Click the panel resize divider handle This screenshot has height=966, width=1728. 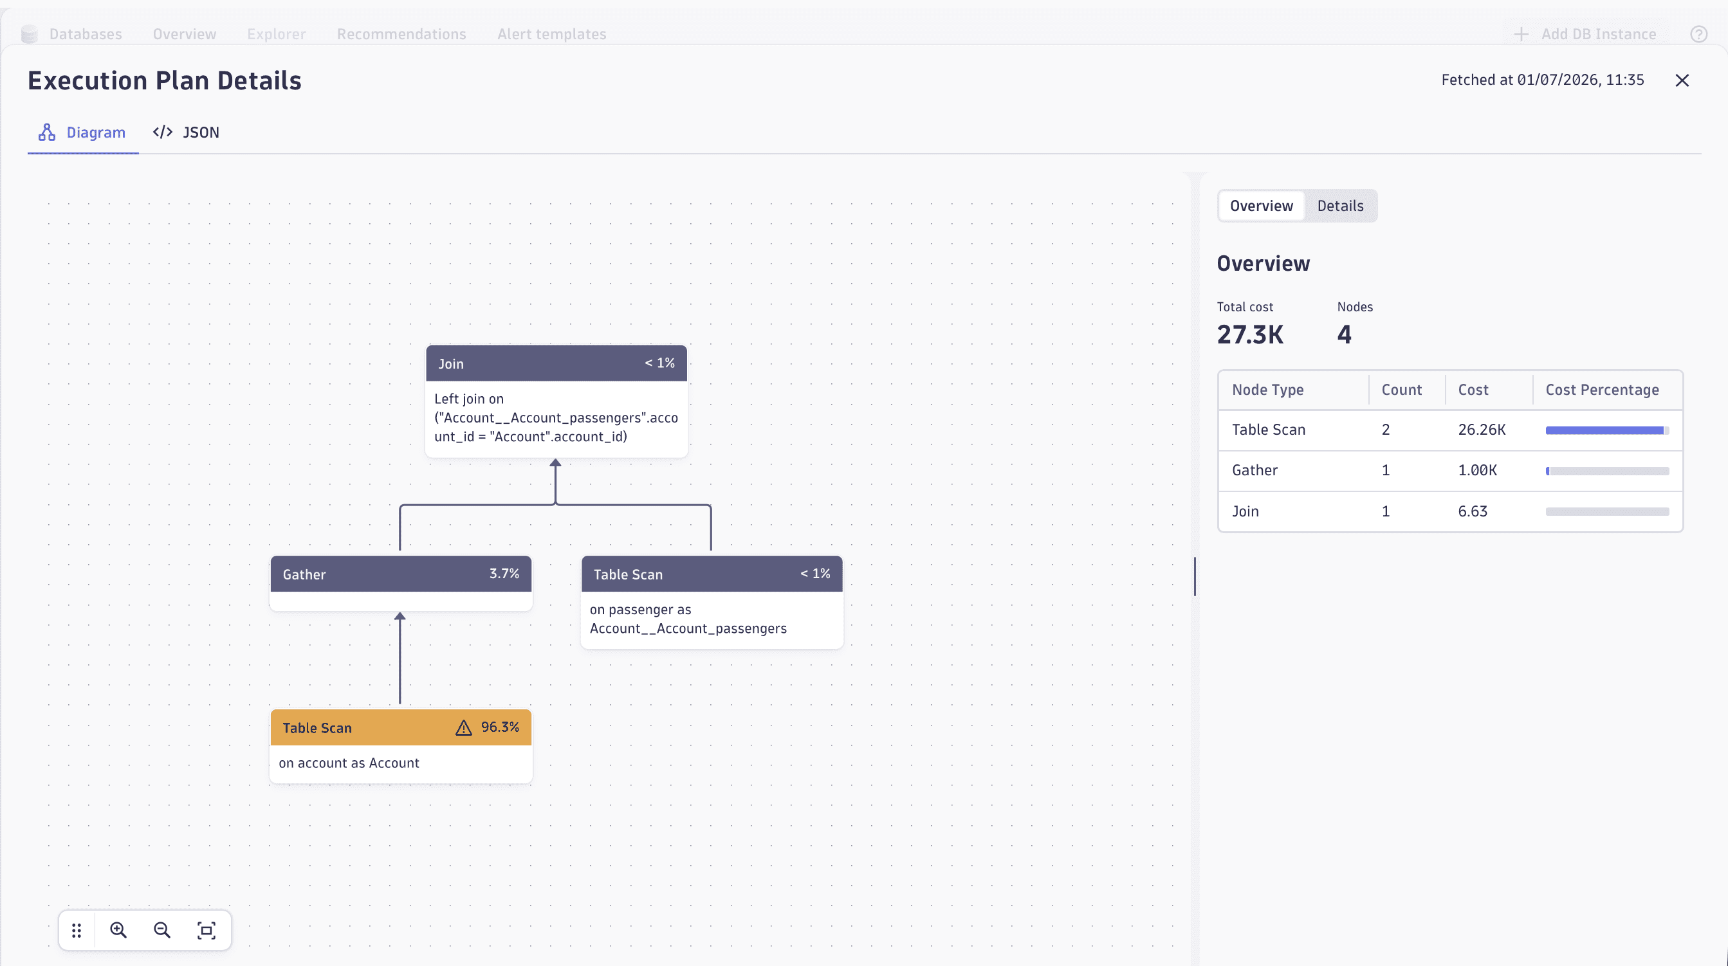click(x=1195, y=576)
